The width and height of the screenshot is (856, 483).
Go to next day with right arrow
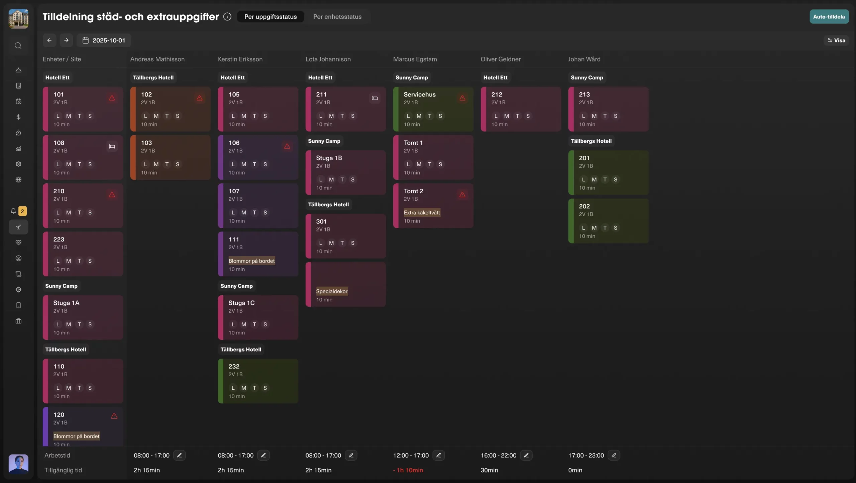[x=66, y=40]
